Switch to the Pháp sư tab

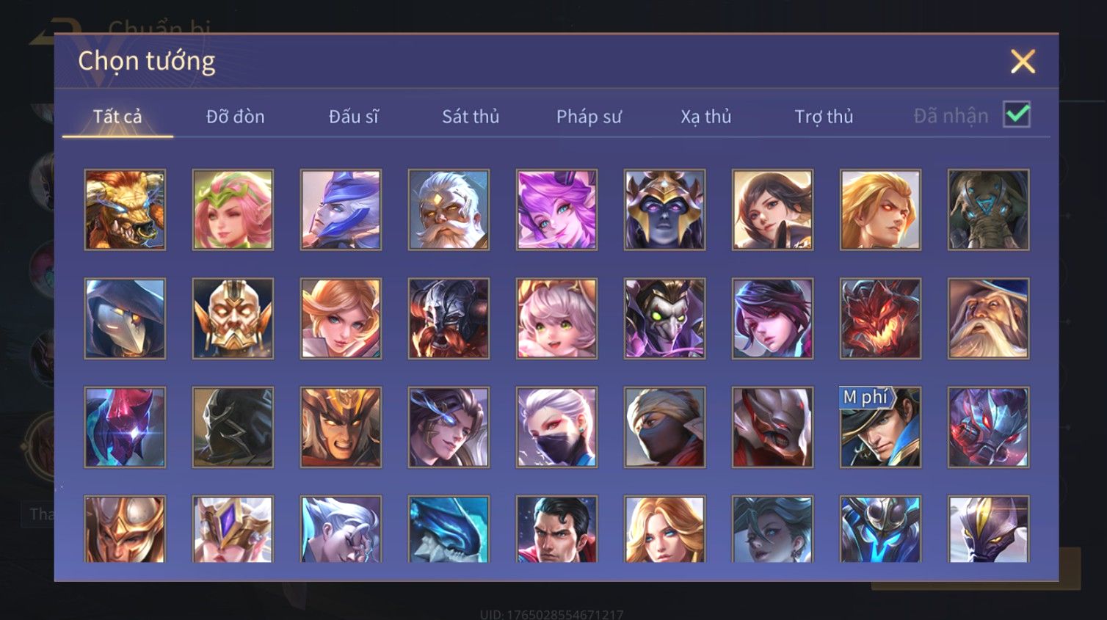pos(589,116)
